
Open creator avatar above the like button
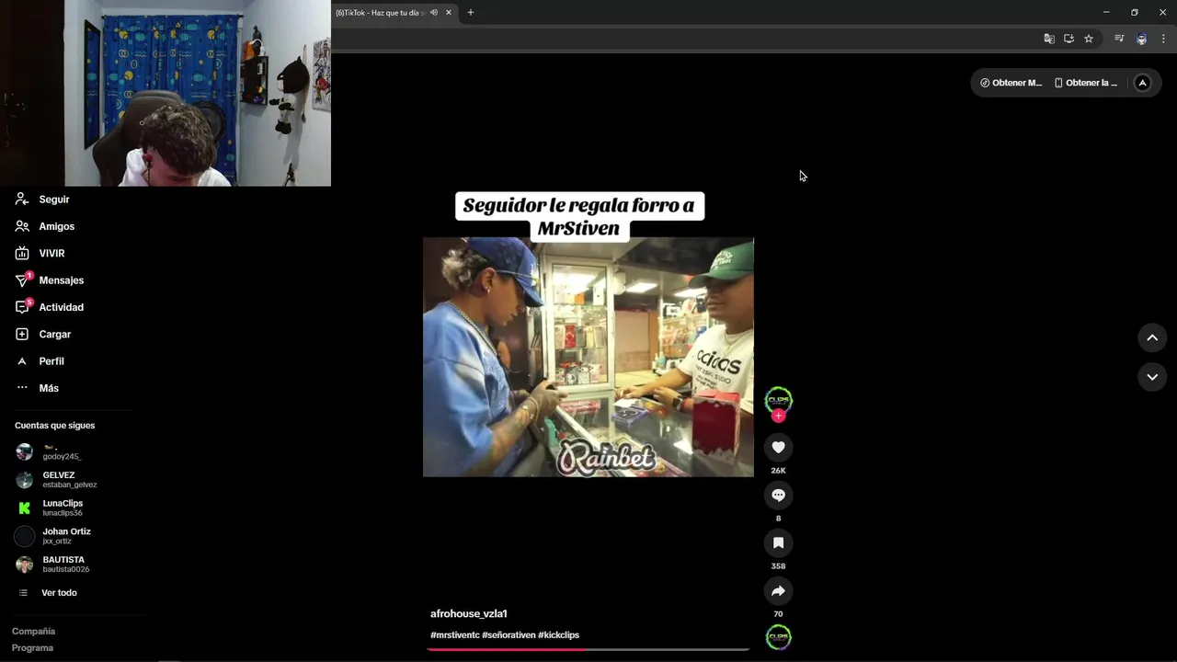click(779, 399)
